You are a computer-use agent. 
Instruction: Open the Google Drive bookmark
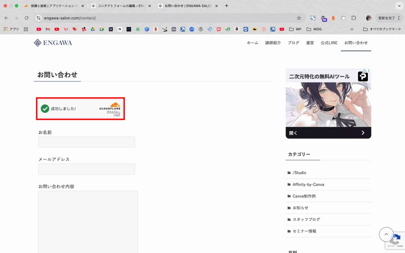coord(93,29)
